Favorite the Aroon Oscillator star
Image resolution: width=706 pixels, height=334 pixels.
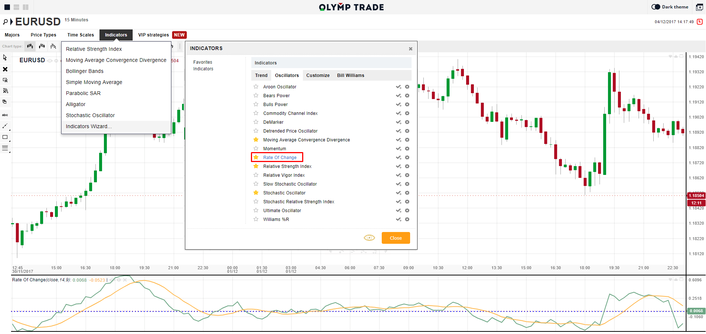(x=256, y=87)
